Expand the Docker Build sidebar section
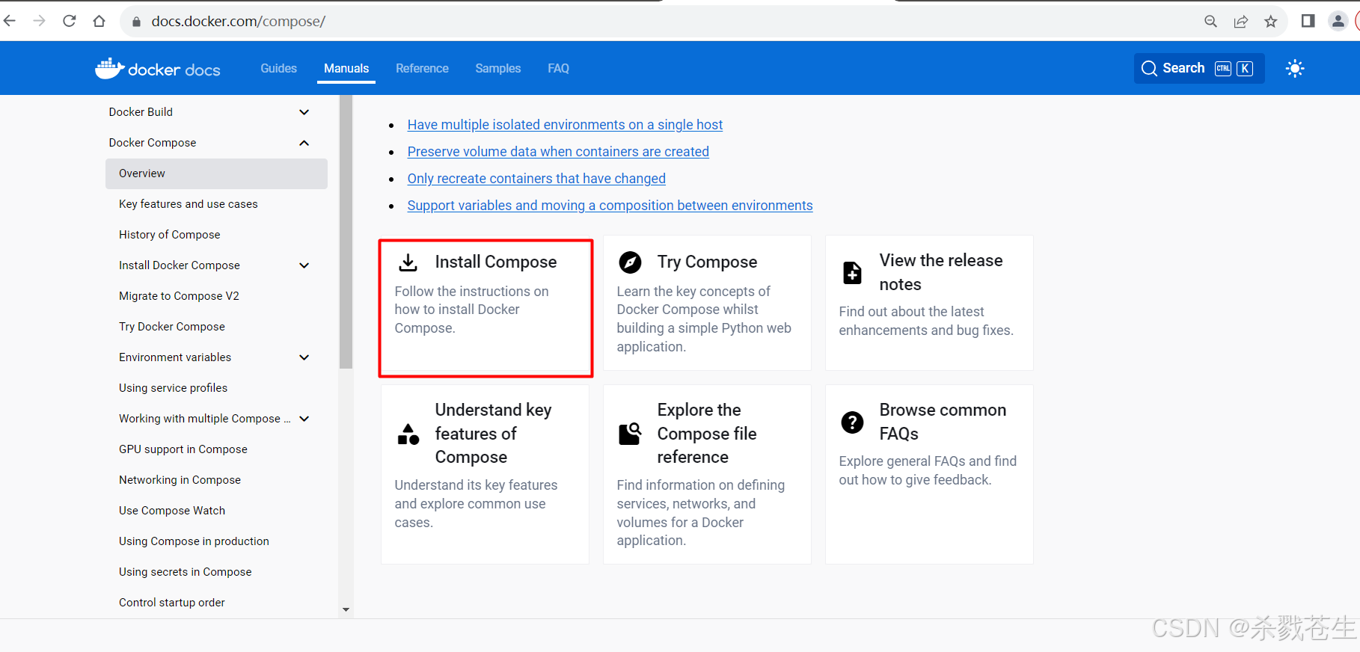1360x652 pixels. (x=304, y=112)
